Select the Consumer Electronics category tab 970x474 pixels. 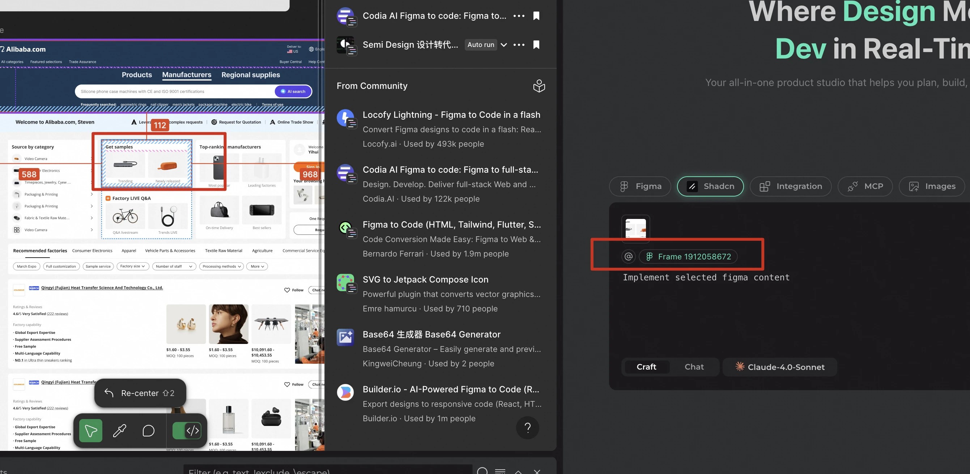tap(92, 250)
